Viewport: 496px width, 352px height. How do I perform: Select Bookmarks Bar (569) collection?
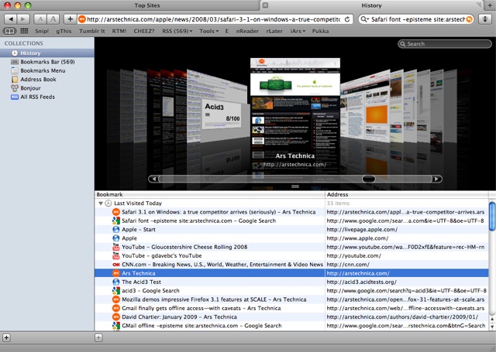click(47, 62)
